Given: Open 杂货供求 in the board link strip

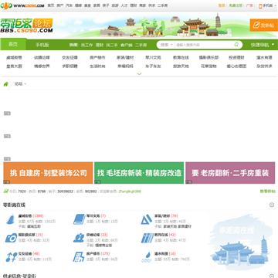Looking at the screenshot, I should [x=264, y=66].
